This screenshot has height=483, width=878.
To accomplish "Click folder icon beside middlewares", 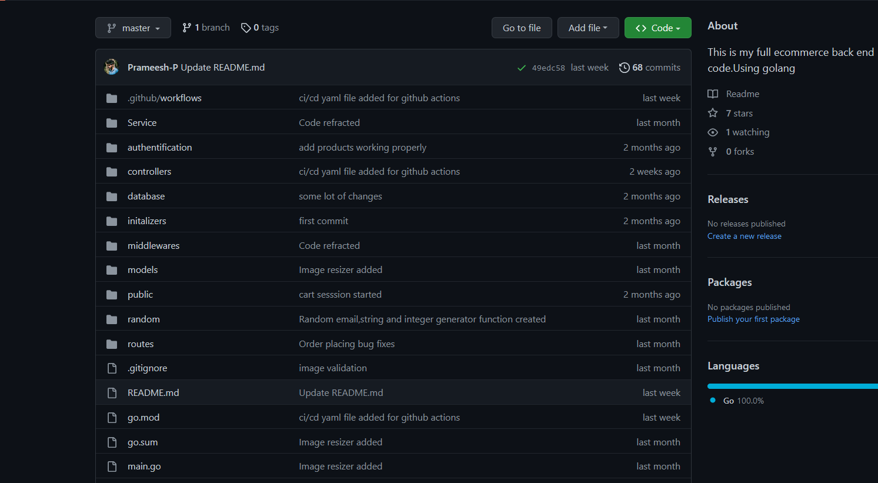I will [x=112, y=246].
